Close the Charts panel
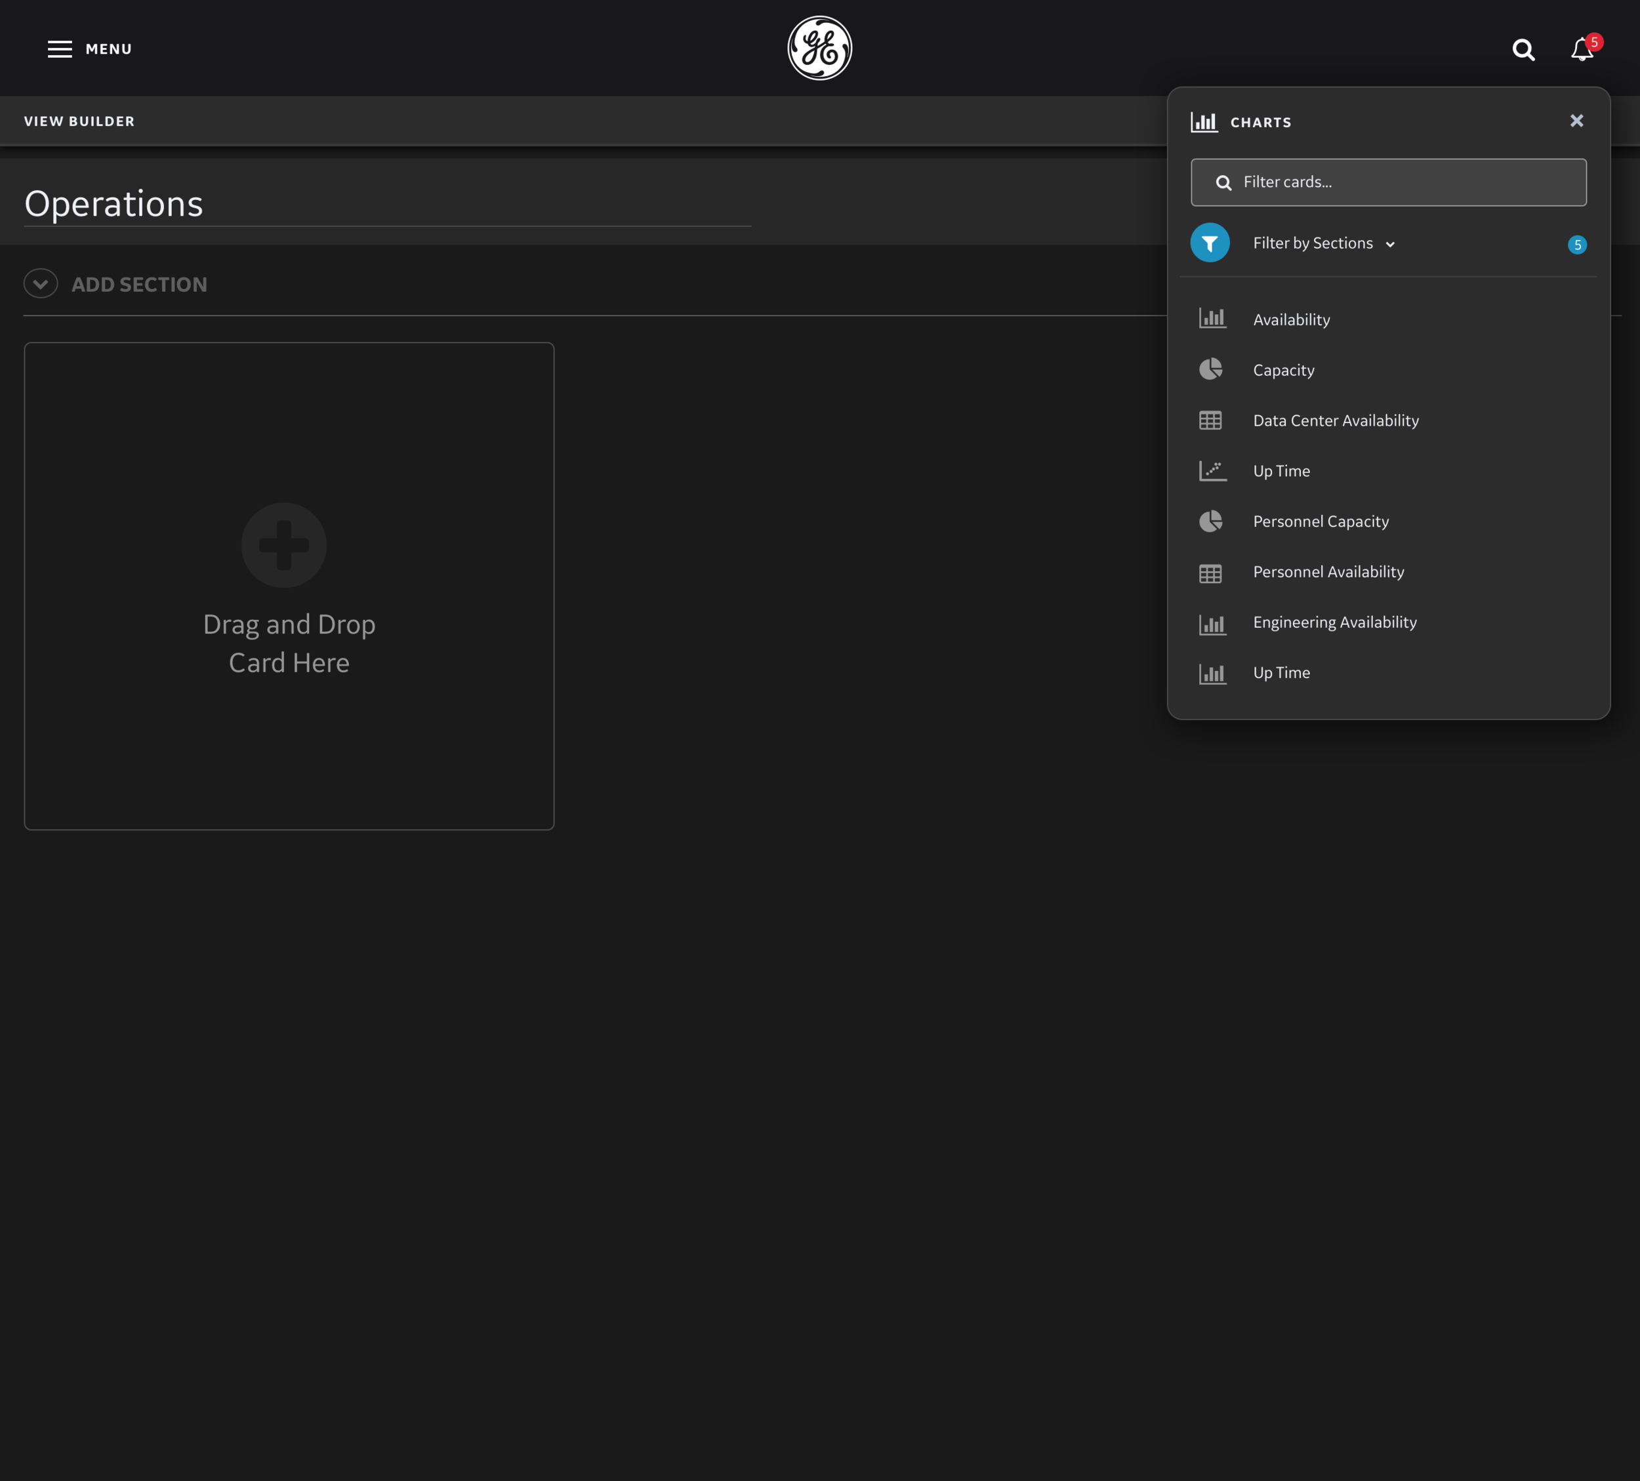1640x1481 pixels. click(x=1576, y=121)
